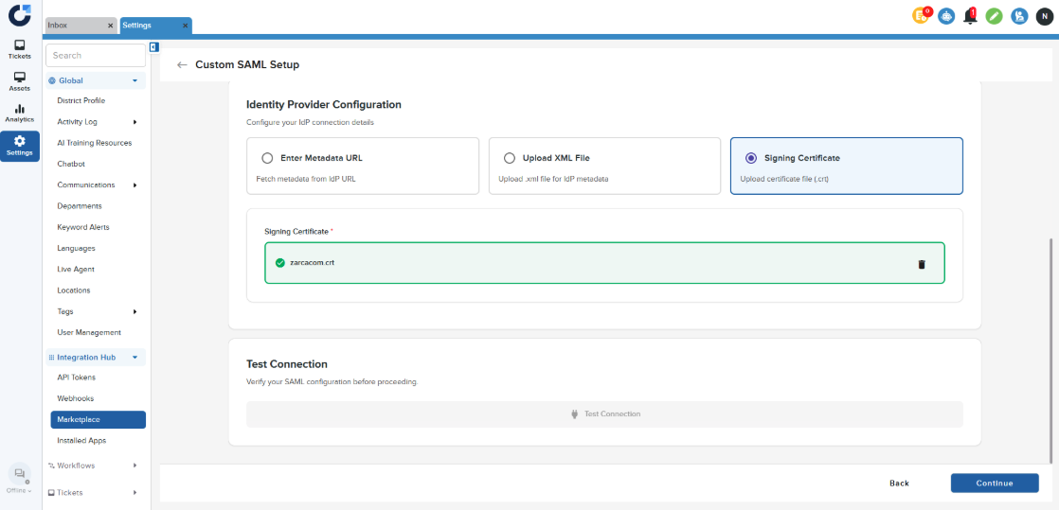1059x510 pixels.
Task: Open the chatbot robot icon in header
Action: 945,16
